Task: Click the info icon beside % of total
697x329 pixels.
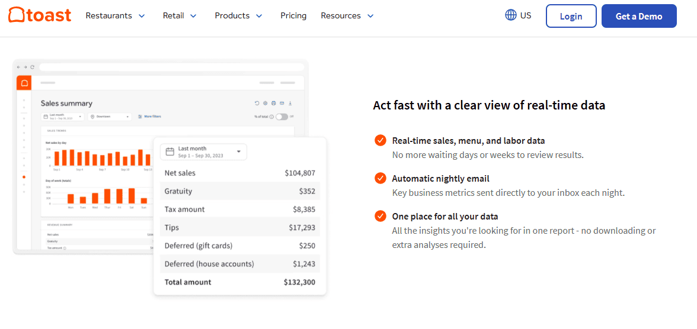Action: [271, 117]
